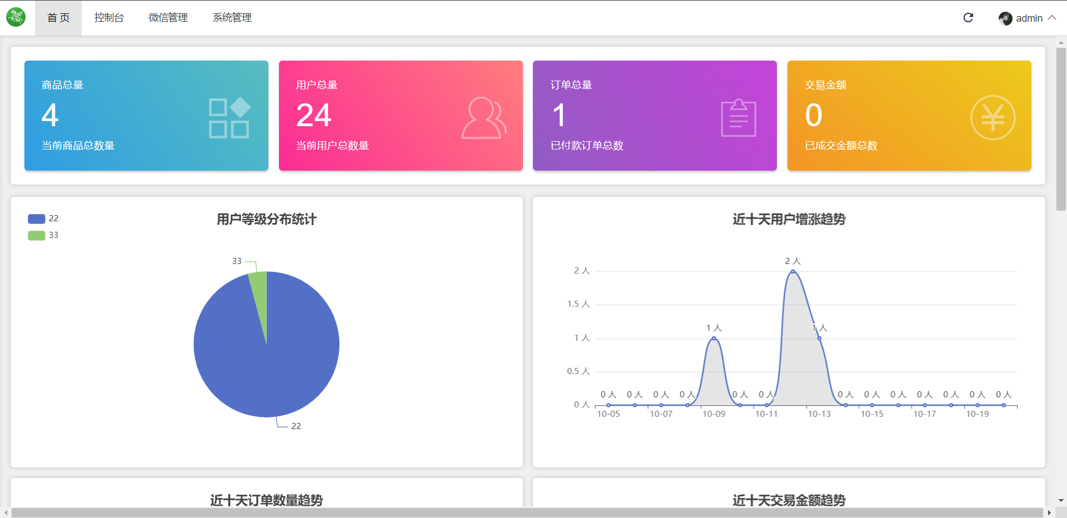
Task: Click the 当前用户总数量 caption
Action: (332, 146)
